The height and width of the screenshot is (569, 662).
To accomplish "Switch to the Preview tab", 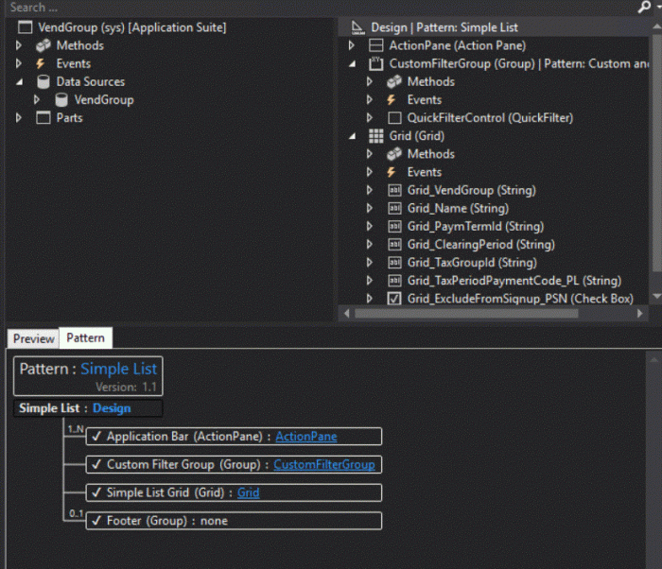I will click(x=34, y=338).
